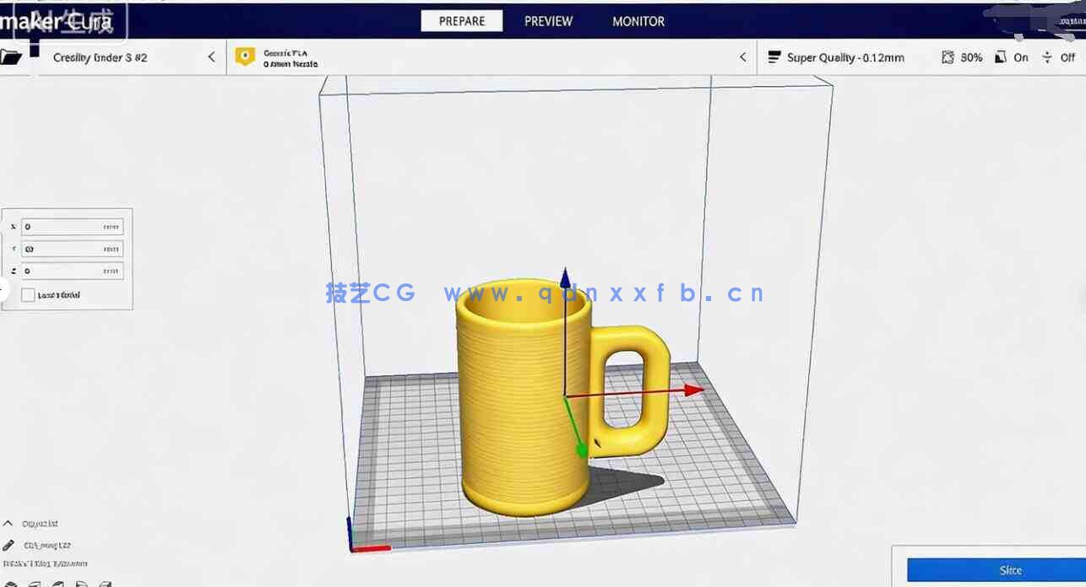Open a file using the folder icon

click(x=12, y=56)
